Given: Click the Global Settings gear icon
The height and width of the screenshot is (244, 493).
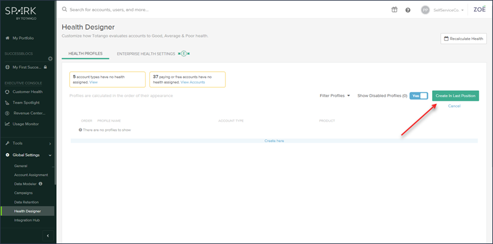Looking at the screenshot, I should pos(7,155).
